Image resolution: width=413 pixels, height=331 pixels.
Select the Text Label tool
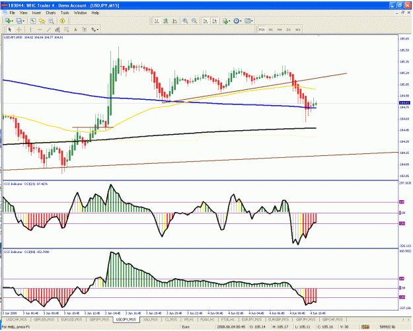click(x=85, y=30)
